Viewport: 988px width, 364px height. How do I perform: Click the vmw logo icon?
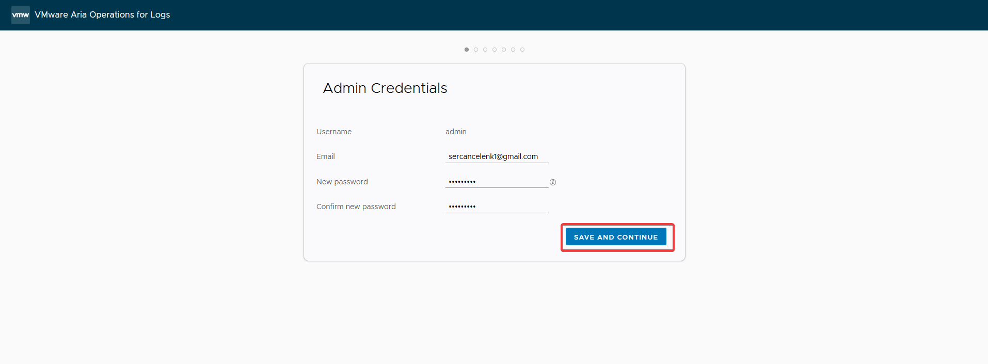(21, 15)
